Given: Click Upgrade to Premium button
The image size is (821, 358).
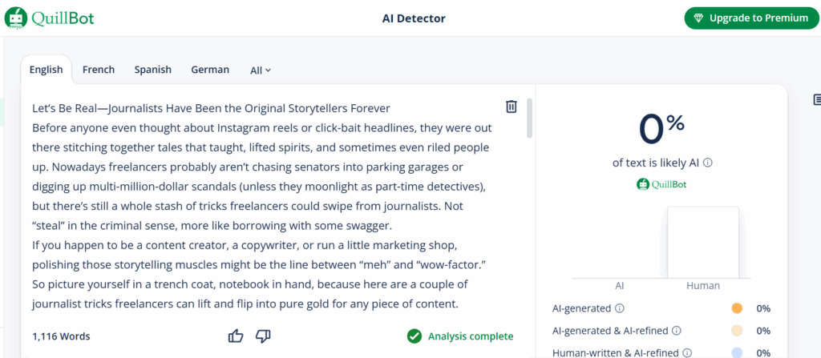Looking at the screenshot, I should pyautogui.click(x=751, y=18).
